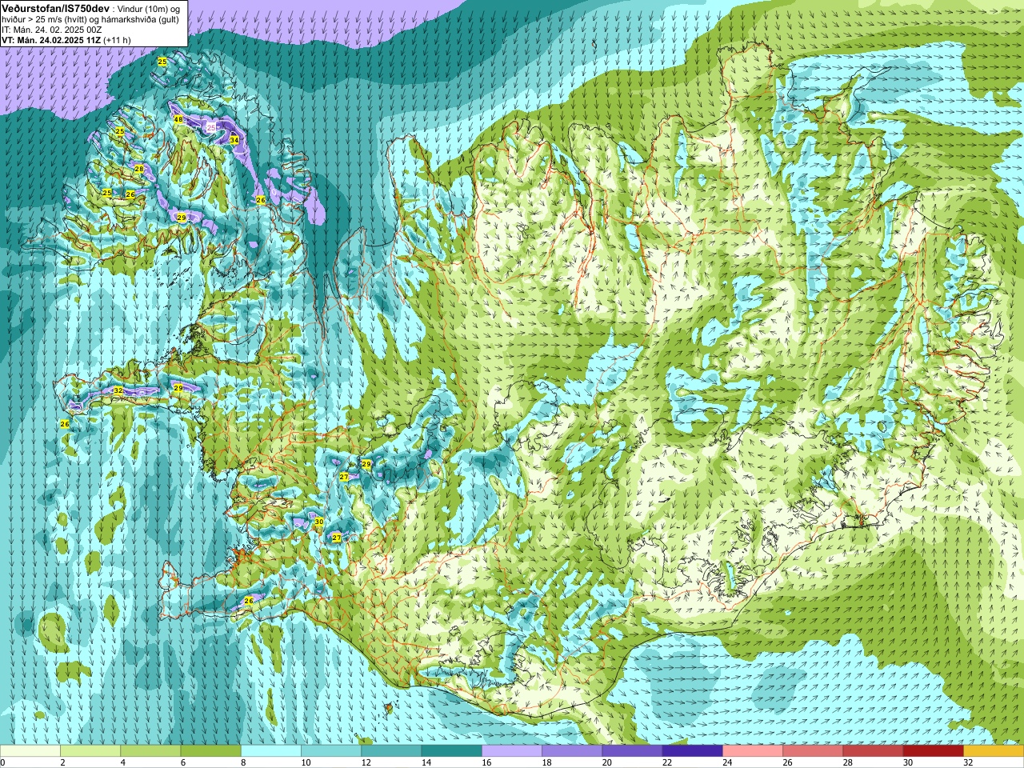Click the '(+11 h)' forecast offset text
Screen dimensions: 1024x768
(x=118, y=40)
